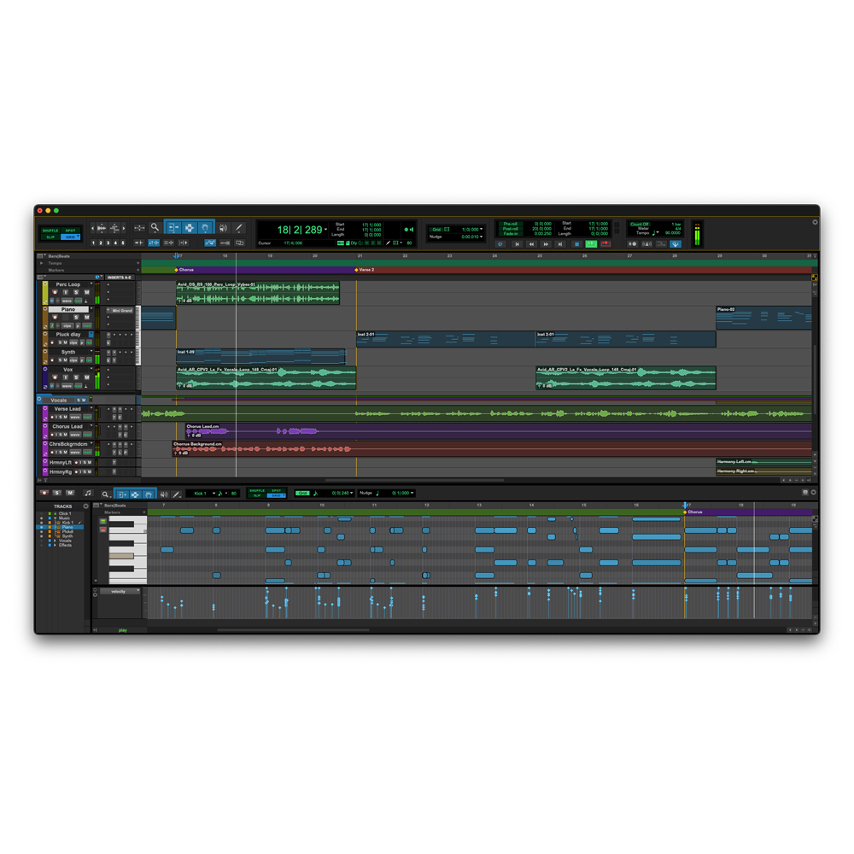854x854 pixels.
Task: Click the Verse 2 marker in the ruler
Action: point(365,270)
